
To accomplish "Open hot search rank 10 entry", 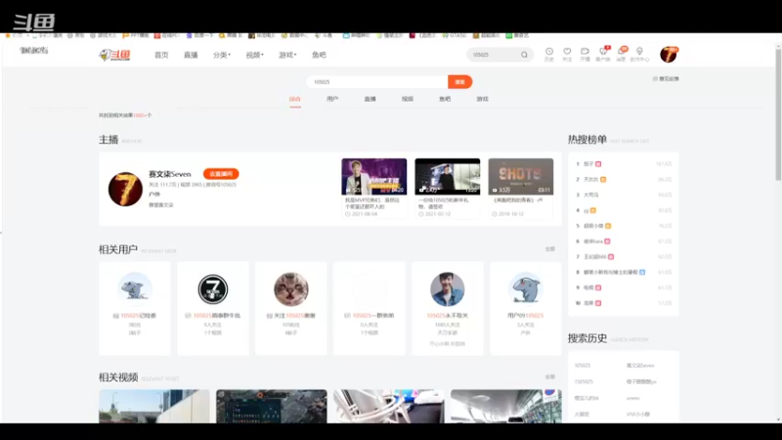I will 588,303.
